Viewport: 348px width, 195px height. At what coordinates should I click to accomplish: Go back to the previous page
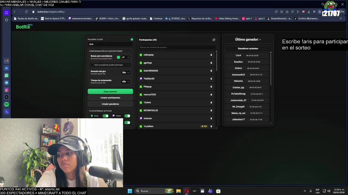pyautogui.click(x=14, y=12)
